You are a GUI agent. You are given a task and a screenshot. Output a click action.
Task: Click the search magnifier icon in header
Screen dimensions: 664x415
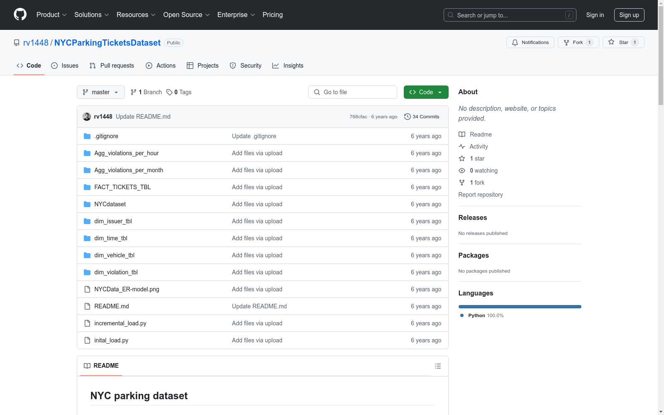(x=451, y=15)
